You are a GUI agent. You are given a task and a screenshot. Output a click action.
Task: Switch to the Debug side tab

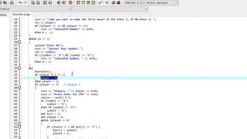pyautogui.click(x=3, y=15)
